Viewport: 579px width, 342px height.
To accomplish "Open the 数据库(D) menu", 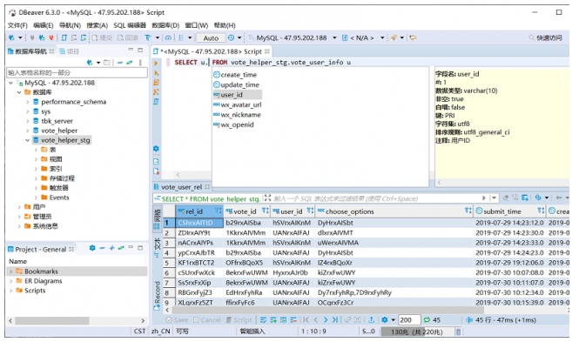I will click(x=165, y=25).
